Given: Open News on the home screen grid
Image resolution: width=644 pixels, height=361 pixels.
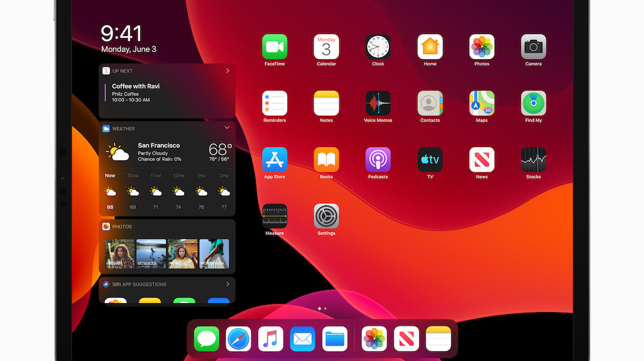Looking at the screenshot, I should (481, 160).
